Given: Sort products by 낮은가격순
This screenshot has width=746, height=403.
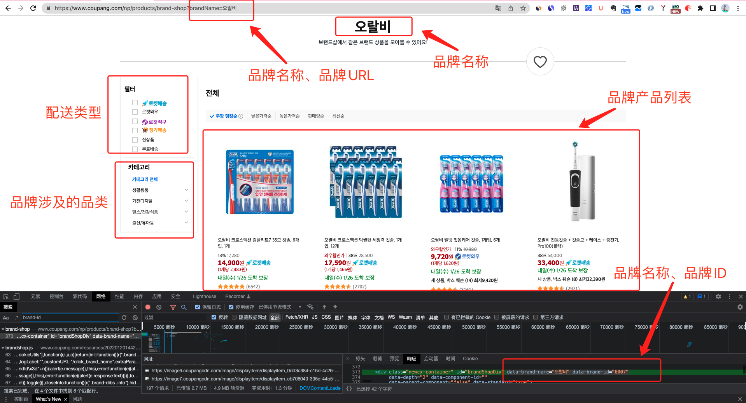Looking at the screenshot, I should click(x=261, y=116).
